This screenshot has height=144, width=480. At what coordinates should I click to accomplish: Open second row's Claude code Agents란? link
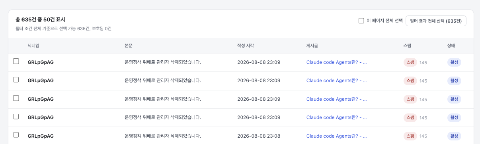coord(336,81)
